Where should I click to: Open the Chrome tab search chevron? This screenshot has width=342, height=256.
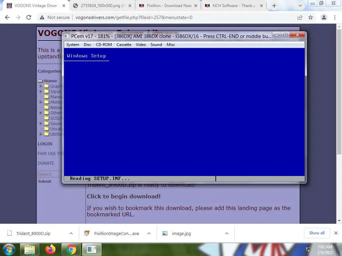(x=300, y=6)
